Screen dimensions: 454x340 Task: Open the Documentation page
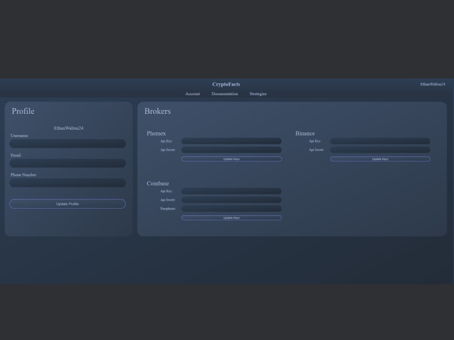coord(224,94)
